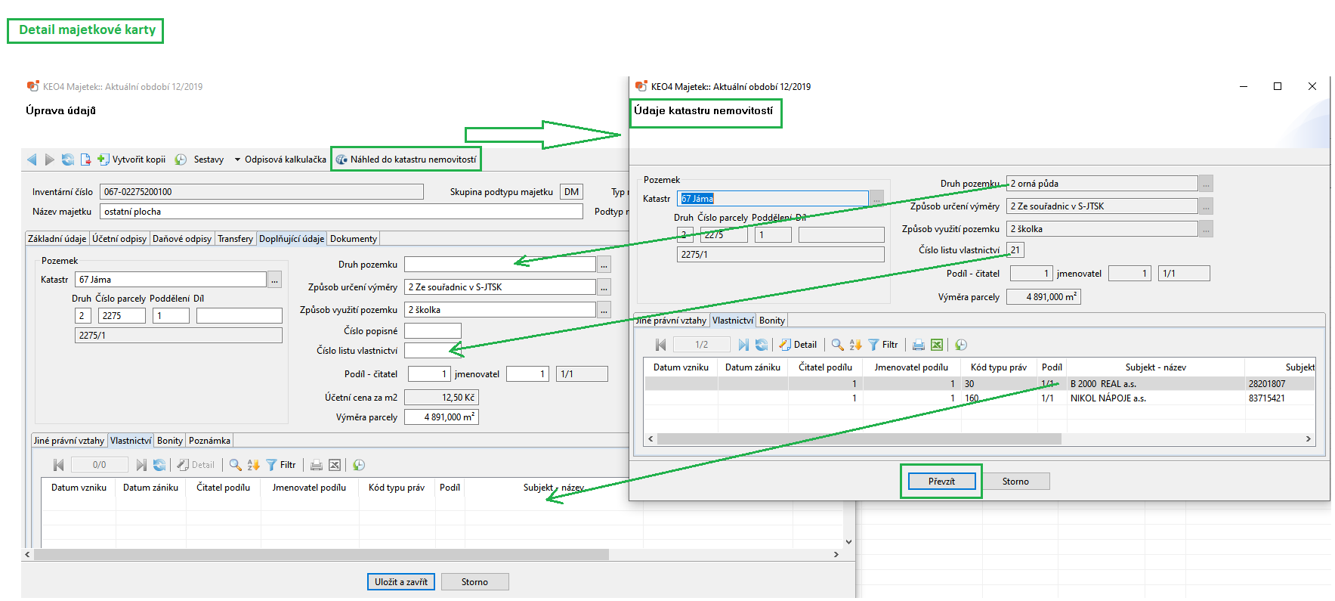The height and width of the screenshot is (601, 1335).
Task: Go to next record with grey right arrow
Action: [x=49, y=160]
